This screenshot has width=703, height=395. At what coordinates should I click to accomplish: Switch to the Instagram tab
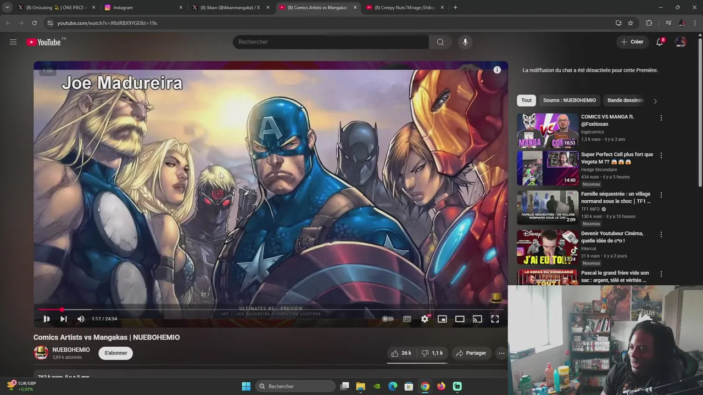(x=143, y=8)
